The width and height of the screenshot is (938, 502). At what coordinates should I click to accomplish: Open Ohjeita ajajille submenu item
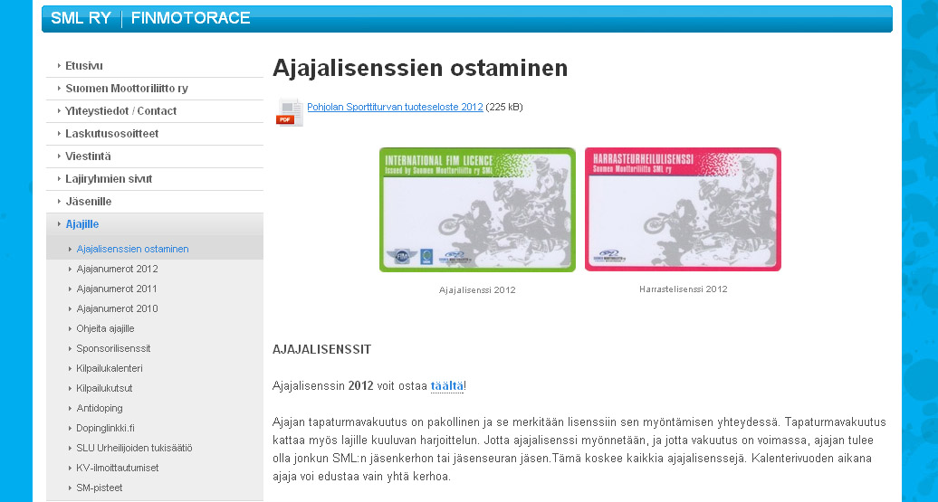[x=105, y=328]
